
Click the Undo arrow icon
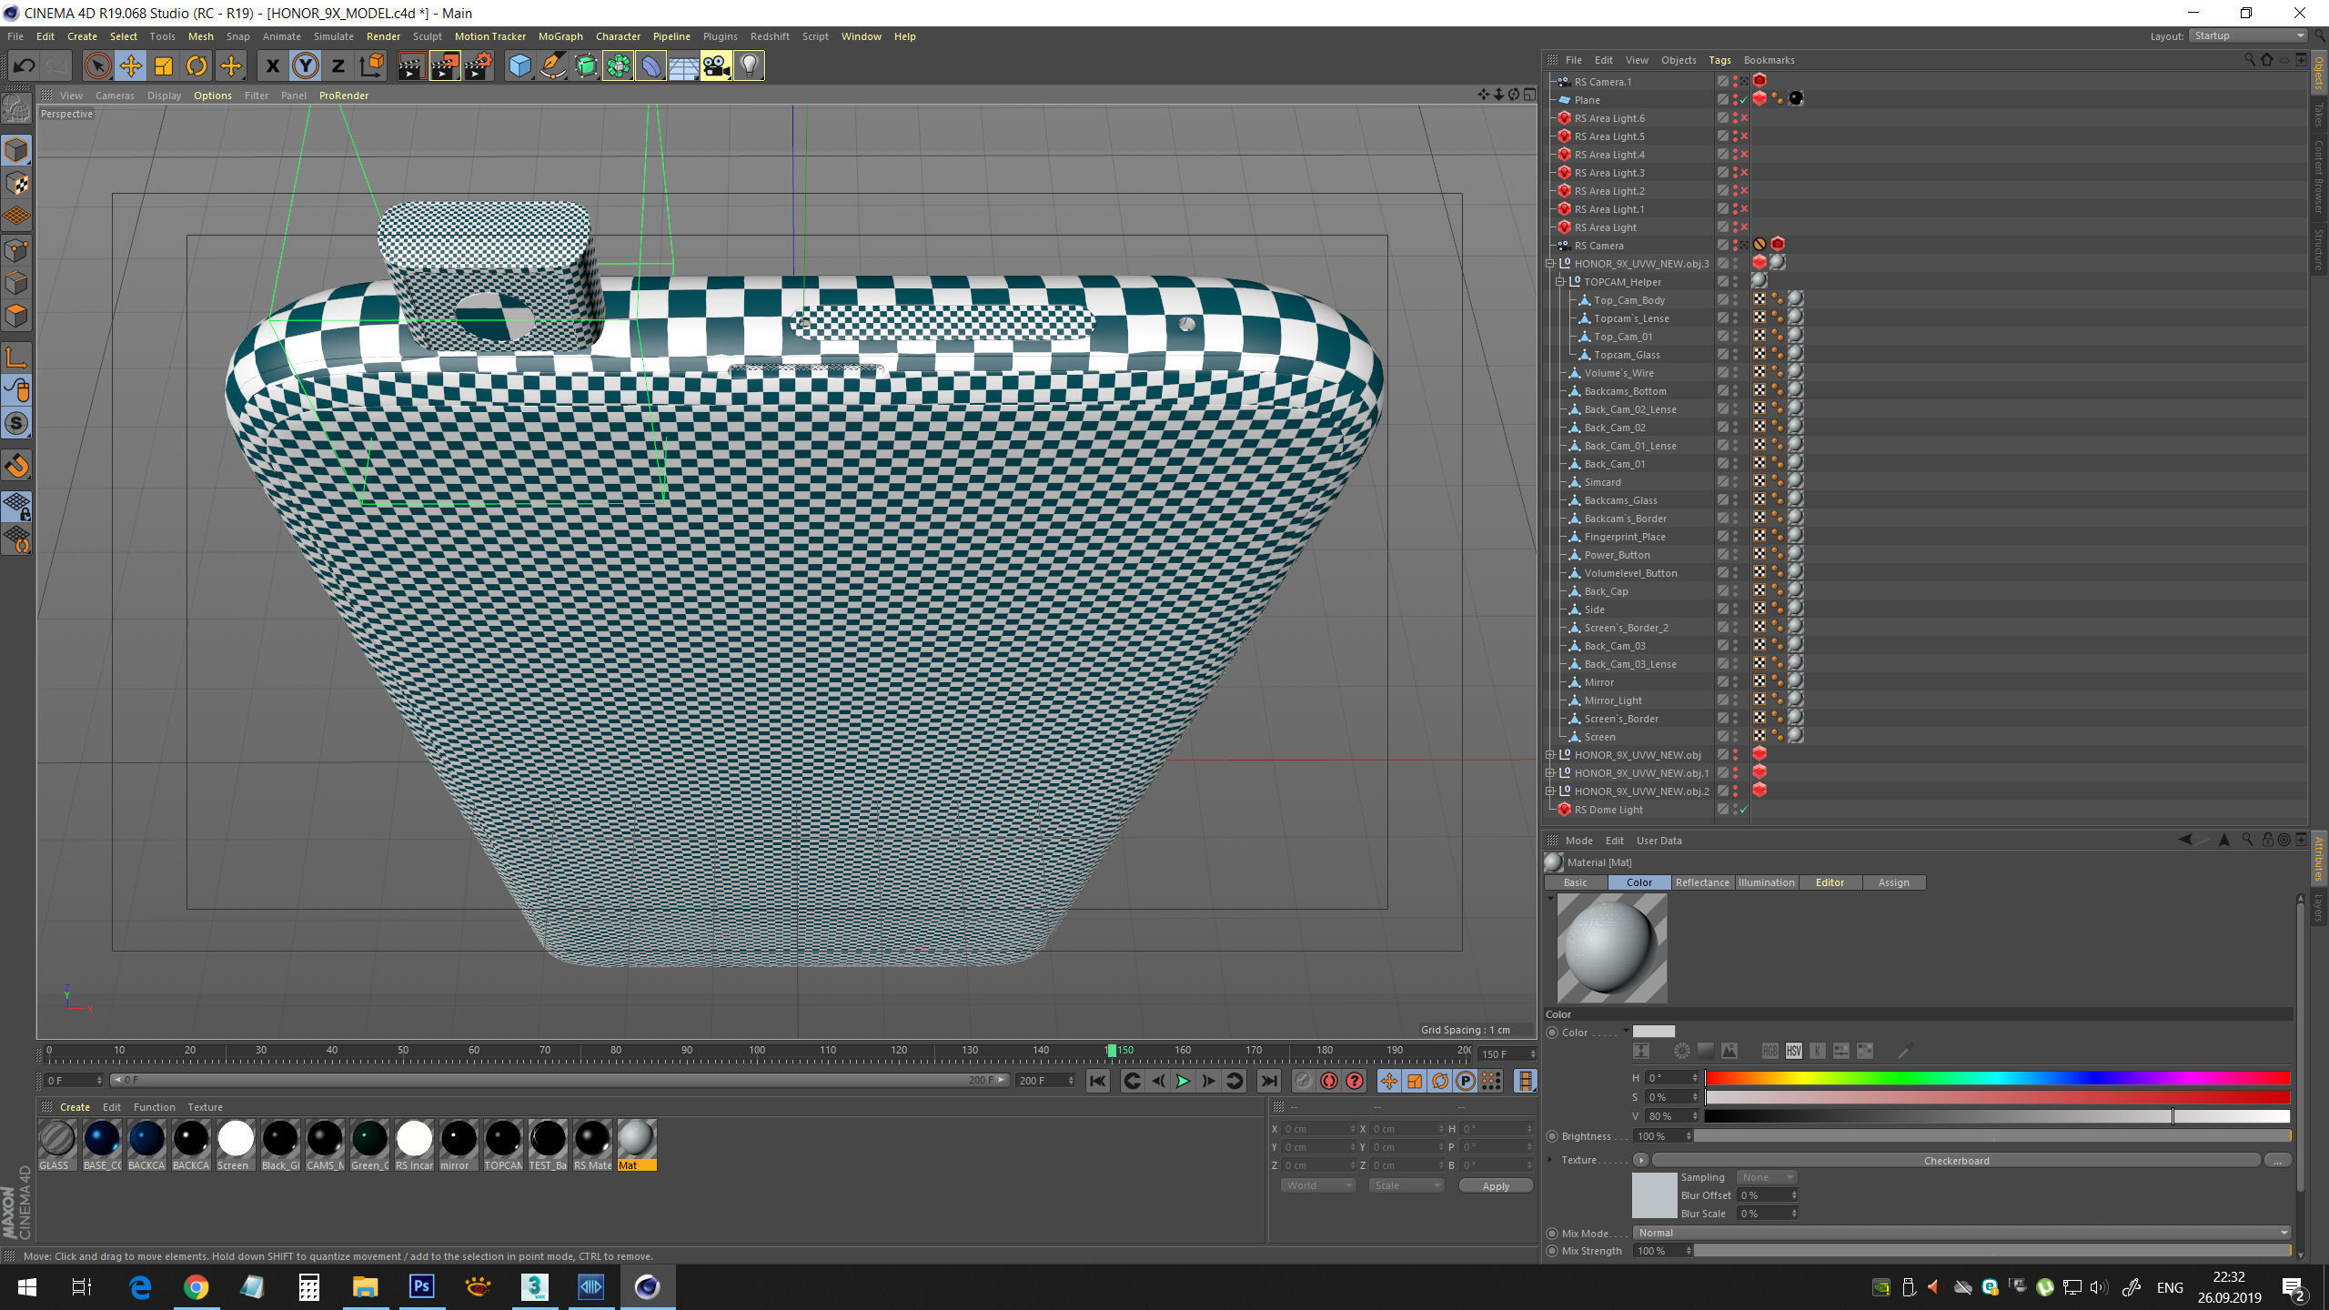coord(25,65)
